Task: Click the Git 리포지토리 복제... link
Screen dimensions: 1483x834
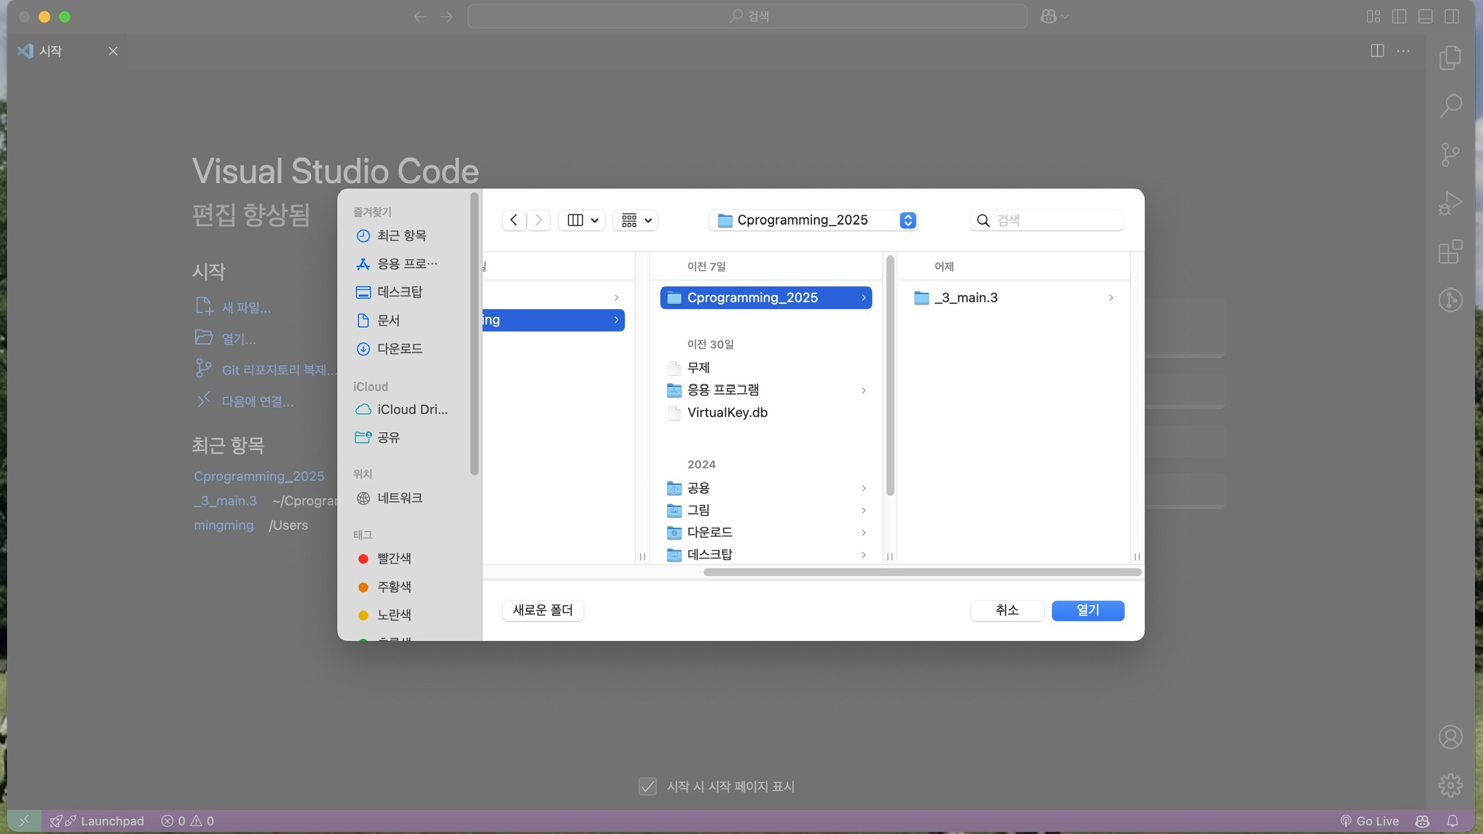Action: (x=279, y=370)
